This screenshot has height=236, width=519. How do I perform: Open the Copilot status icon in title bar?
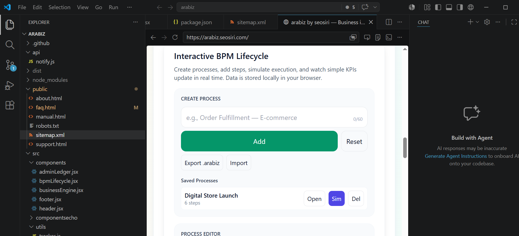click(x=412, y=7)
